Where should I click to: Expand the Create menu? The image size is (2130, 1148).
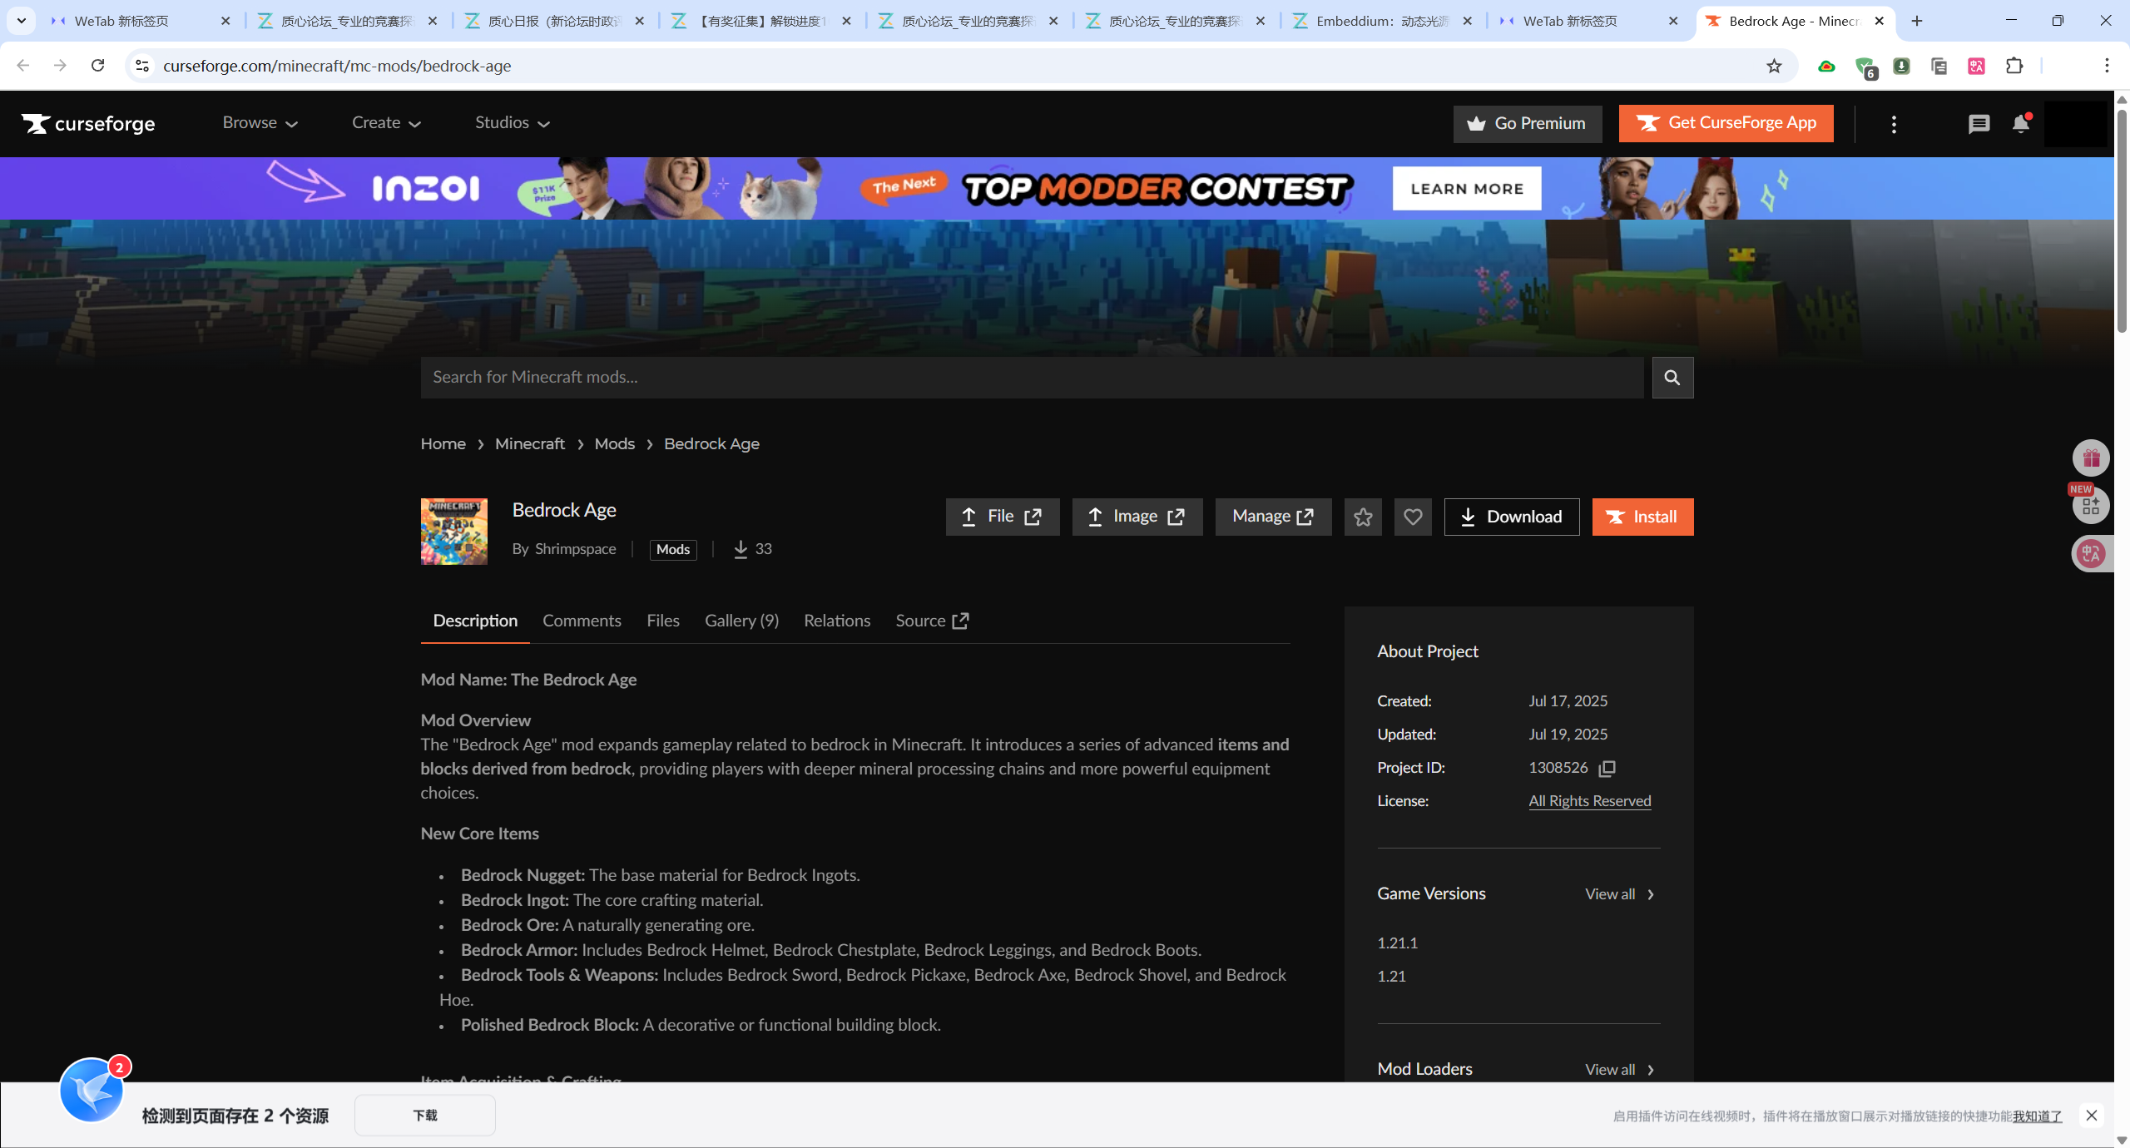(x=386, y=123)
